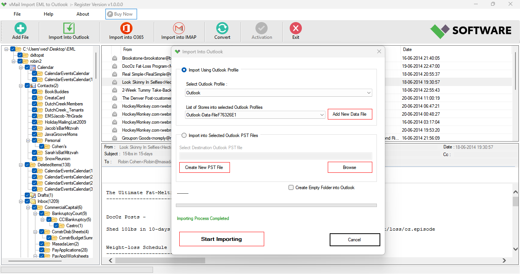Open the About menu
Viewport: 520px width, 274px height.
tap(83, 14)
